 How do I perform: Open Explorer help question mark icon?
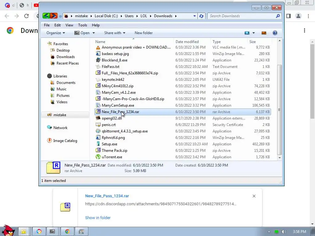point(275,33)
